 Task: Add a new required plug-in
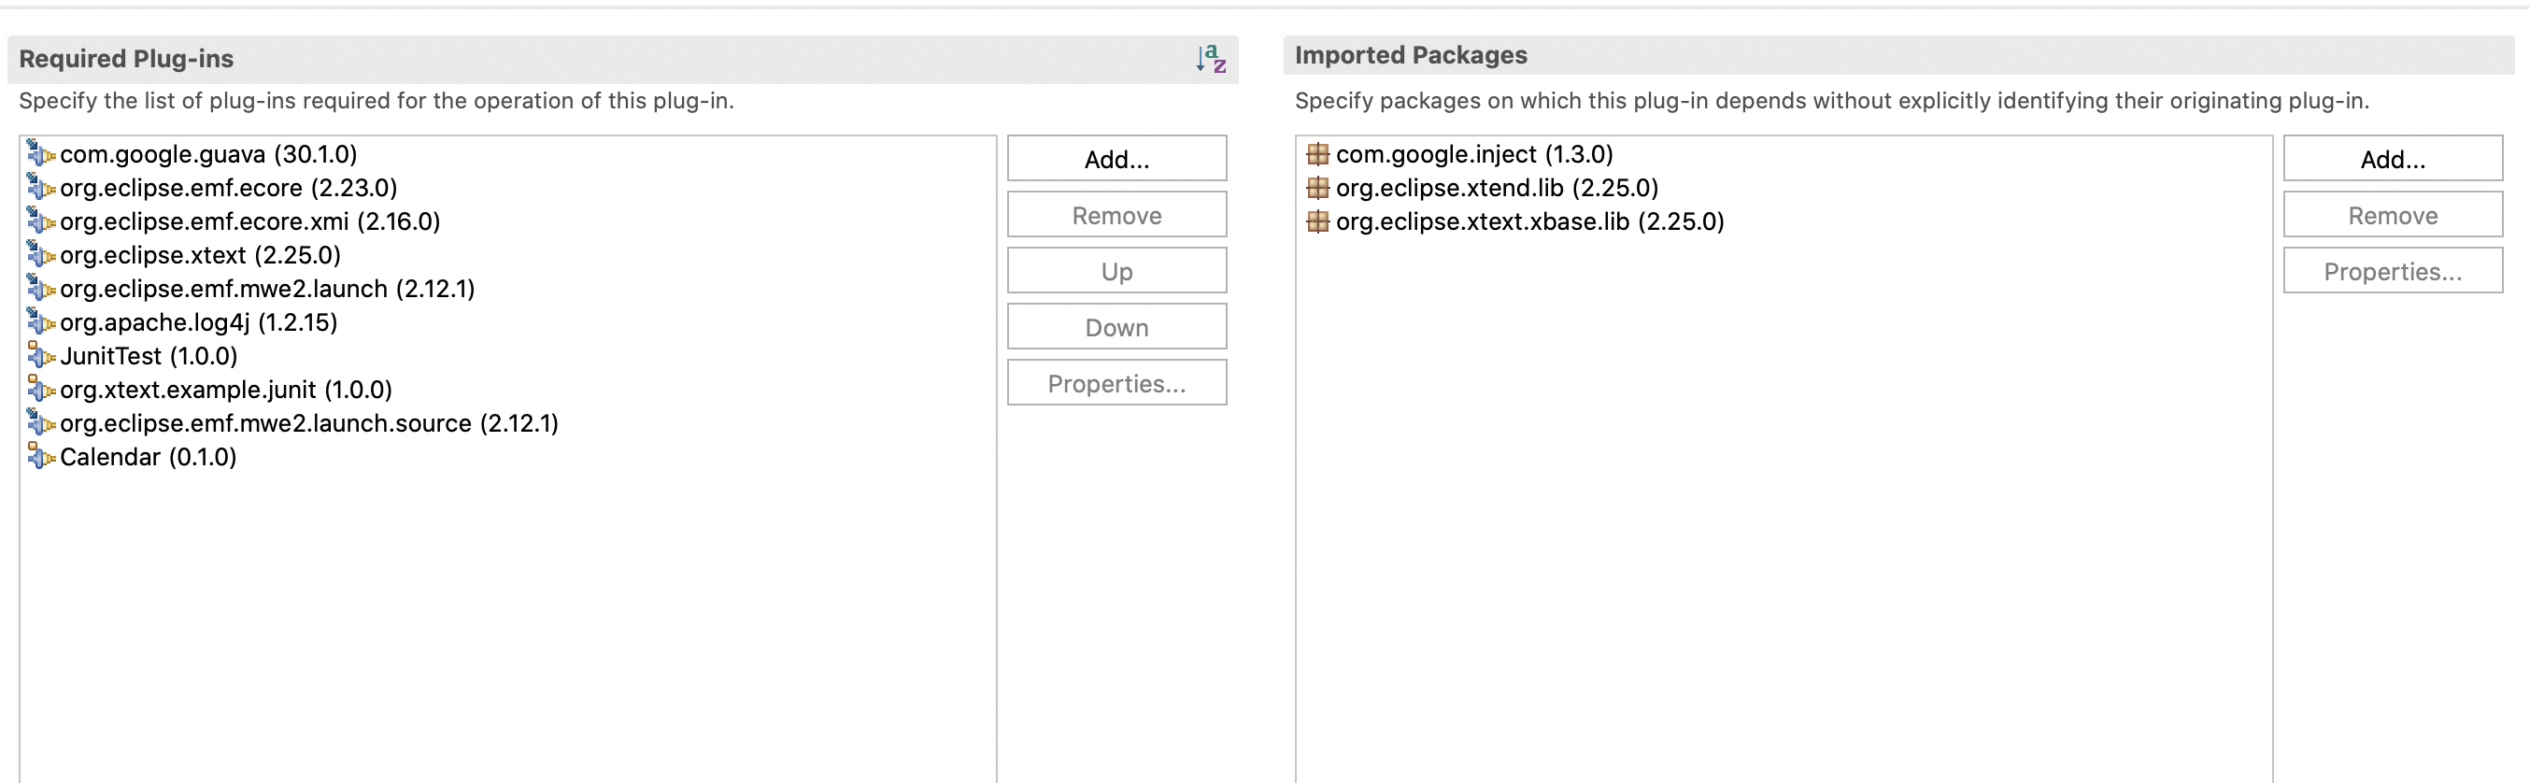1116,158
